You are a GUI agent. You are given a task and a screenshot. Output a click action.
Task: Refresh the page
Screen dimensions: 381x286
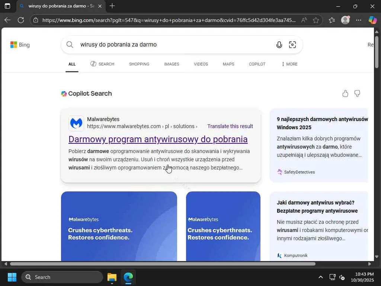(21, 20)
